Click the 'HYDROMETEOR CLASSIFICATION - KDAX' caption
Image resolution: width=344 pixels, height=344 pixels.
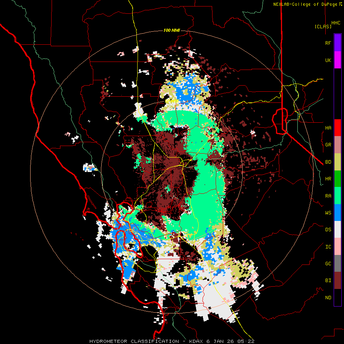click(x=146, y=341)
